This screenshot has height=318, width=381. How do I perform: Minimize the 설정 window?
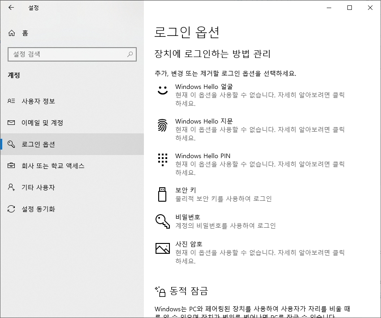click(329, 8)
